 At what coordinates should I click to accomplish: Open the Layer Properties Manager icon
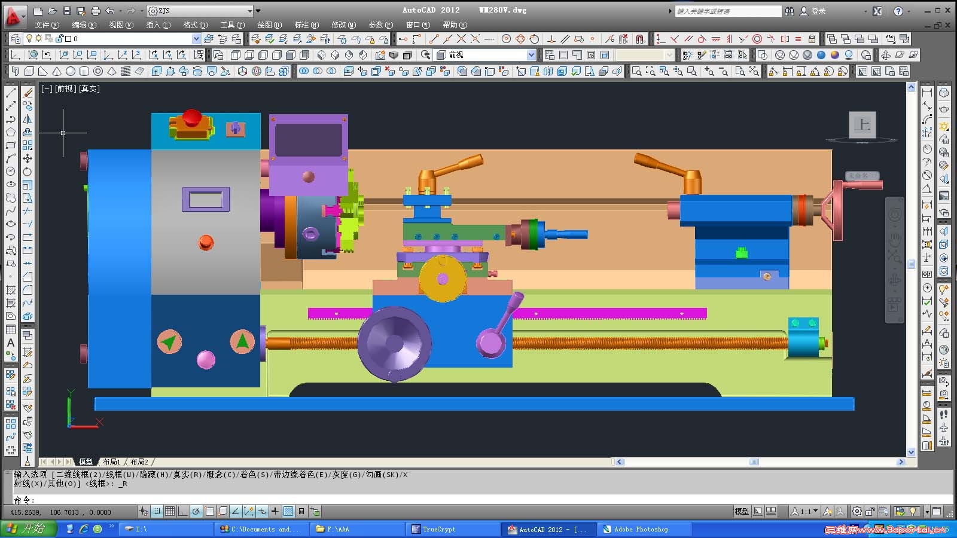point(16,39)
